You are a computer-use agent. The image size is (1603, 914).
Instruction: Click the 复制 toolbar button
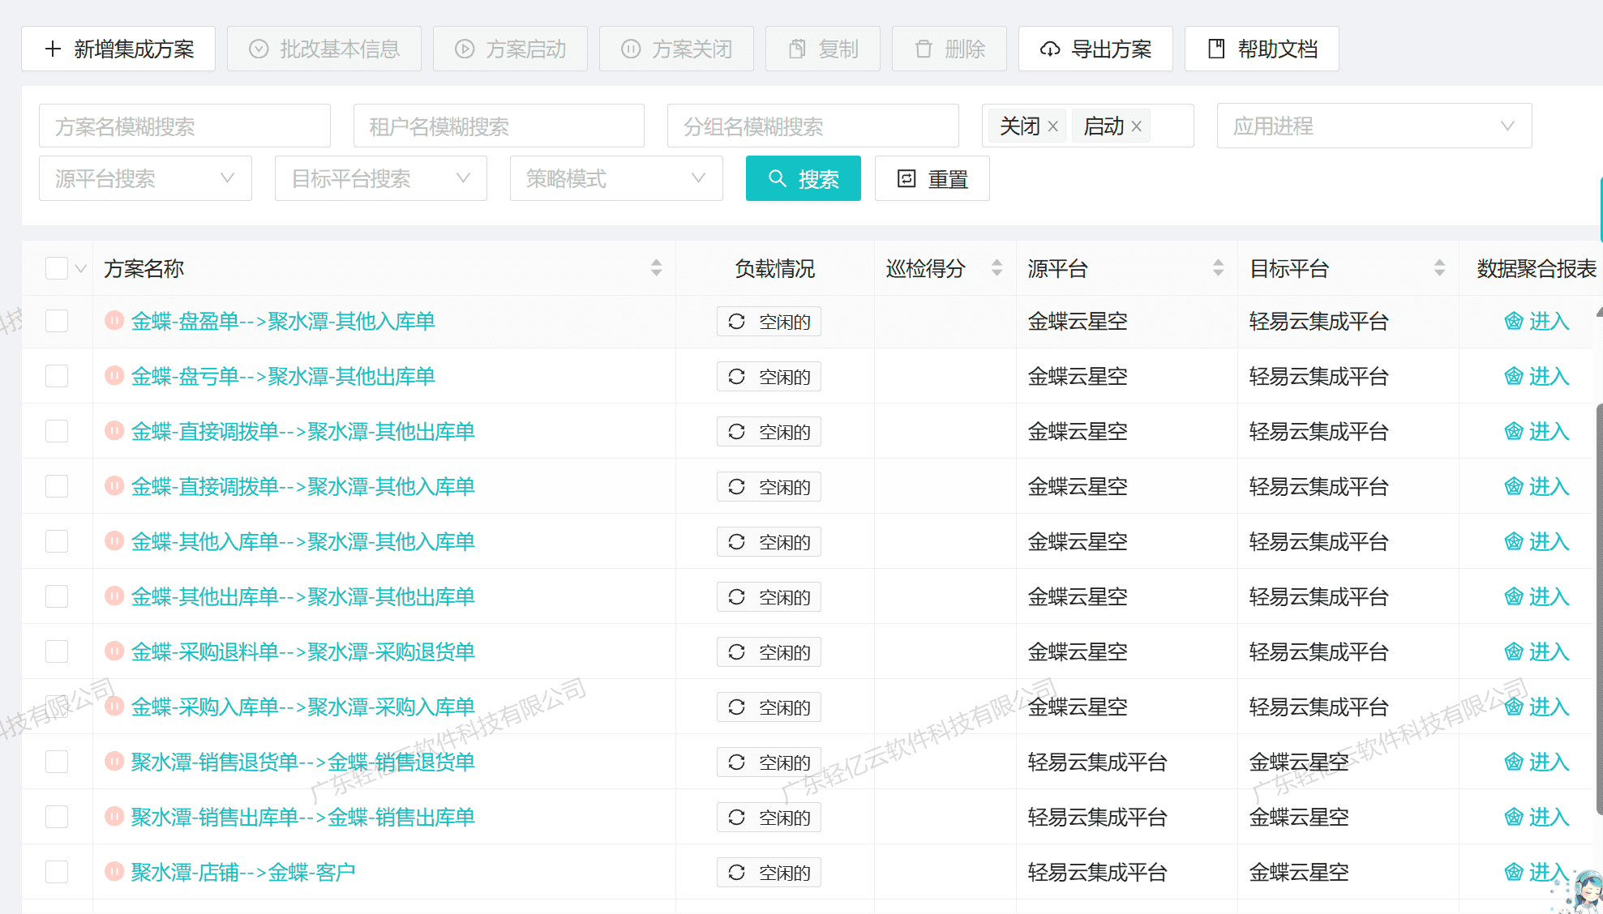point(823,49)
